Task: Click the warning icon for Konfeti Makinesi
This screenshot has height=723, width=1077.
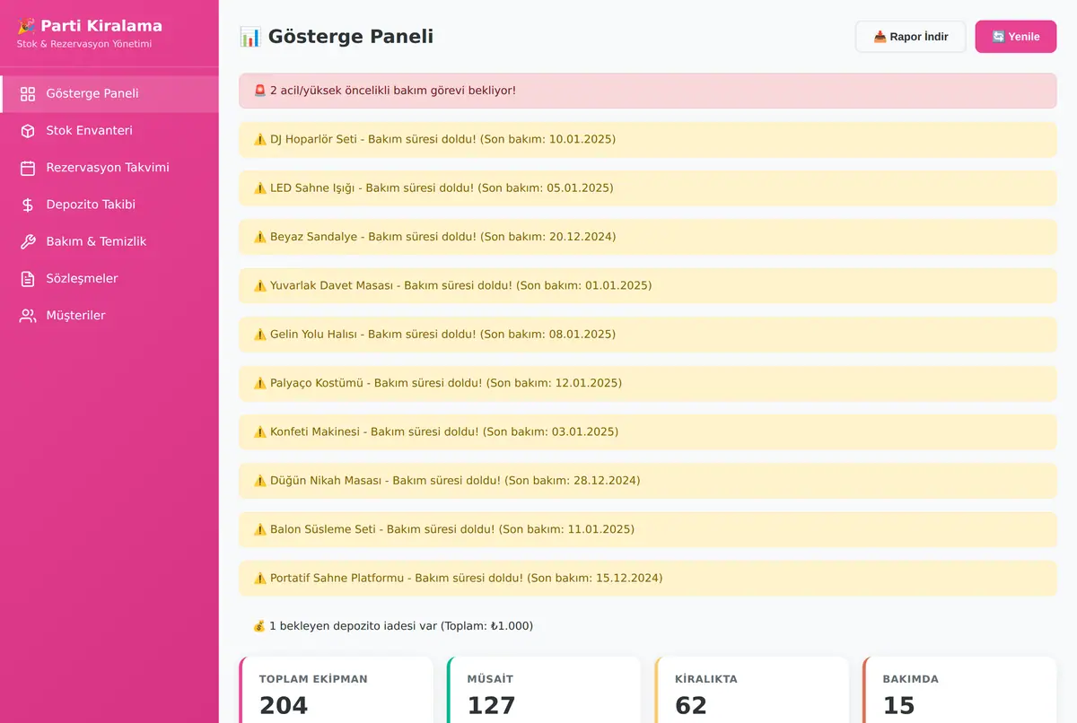Action: (260, 431)
